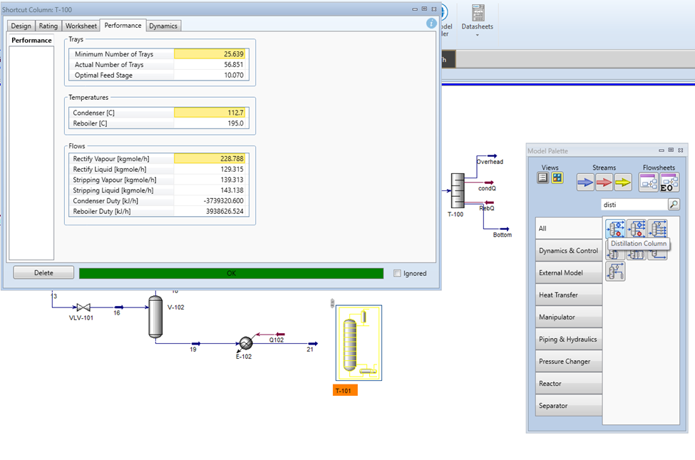Select stream 19 arrow on flowsheet
695x460 pixels.
196,343
